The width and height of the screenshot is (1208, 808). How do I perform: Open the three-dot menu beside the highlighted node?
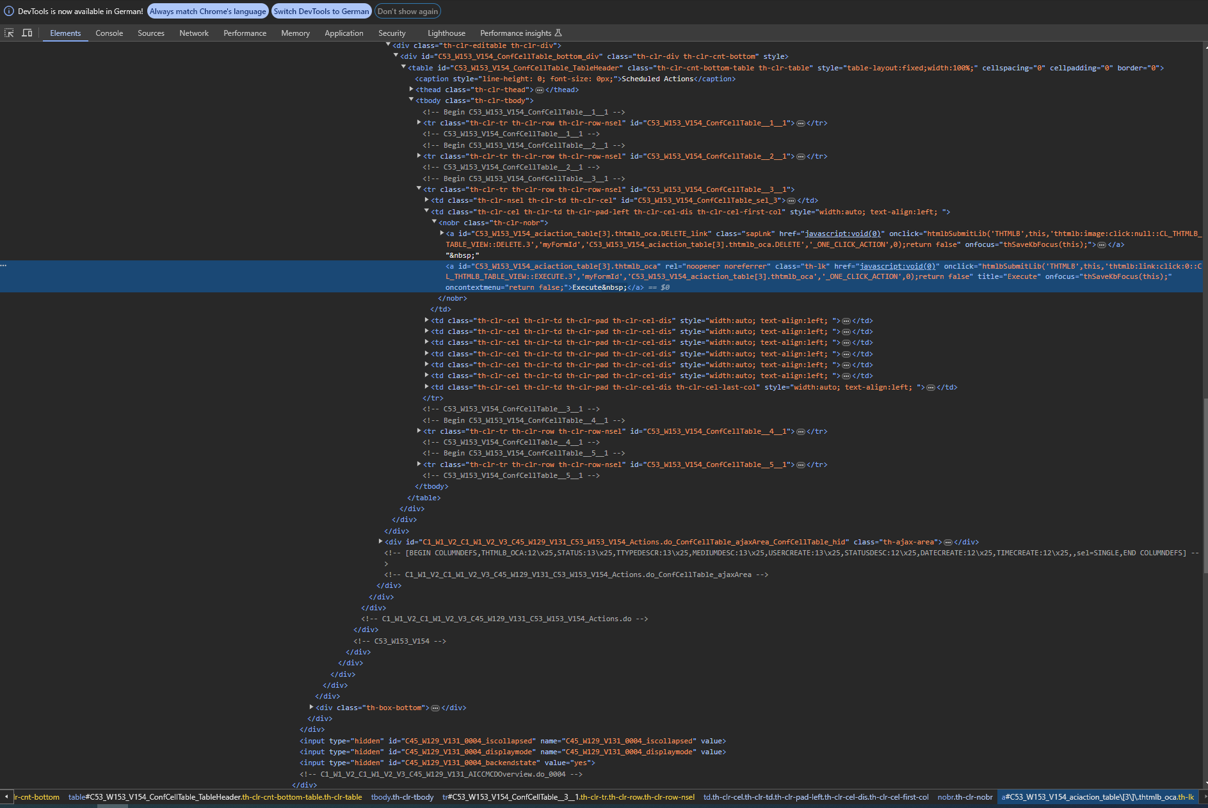4,265
